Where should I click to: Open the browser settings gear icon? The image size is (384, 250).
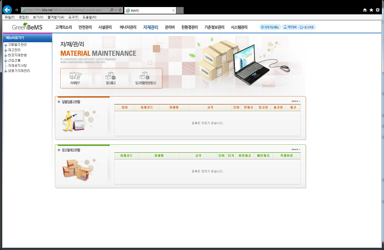(378, 10)
